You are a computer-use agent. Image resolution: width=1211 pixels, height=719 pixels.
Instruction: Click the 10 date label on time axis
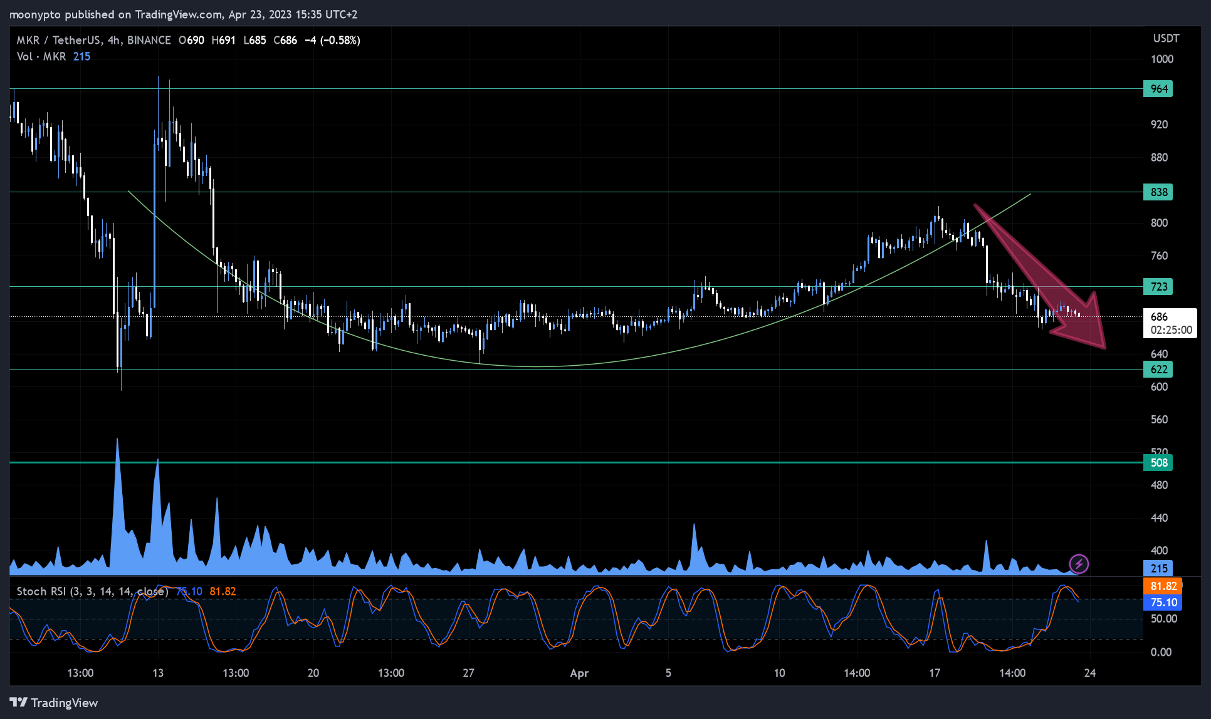(779, 673)
